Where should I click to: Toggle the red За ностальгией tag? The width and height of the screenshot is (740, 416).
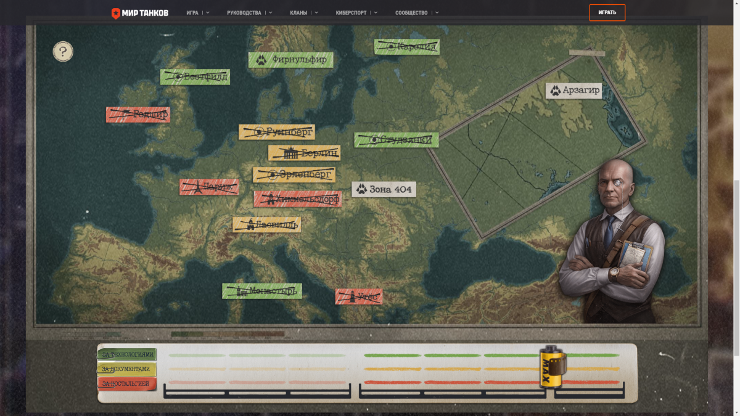[x=127, y=383]
